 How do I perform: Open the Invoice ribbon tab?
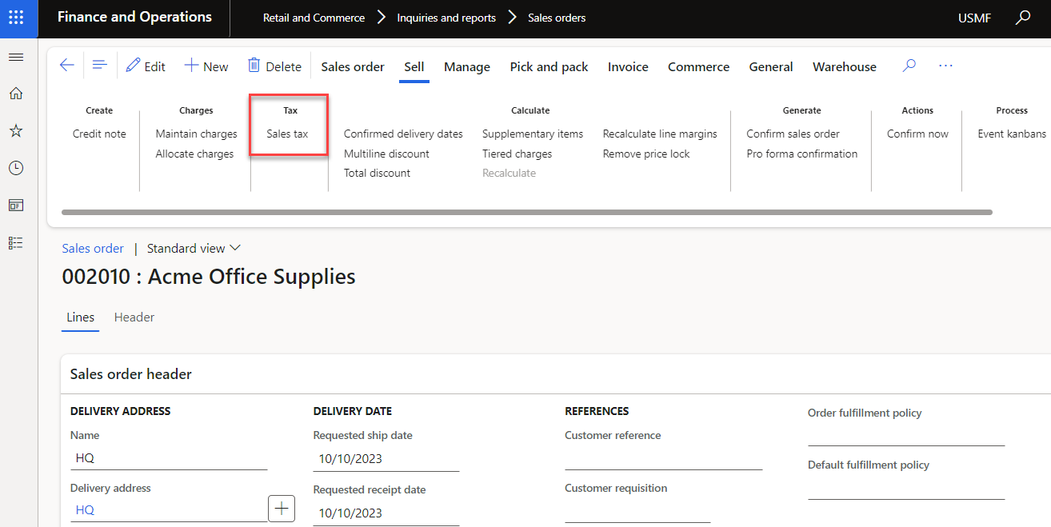(x=628, y=66)
